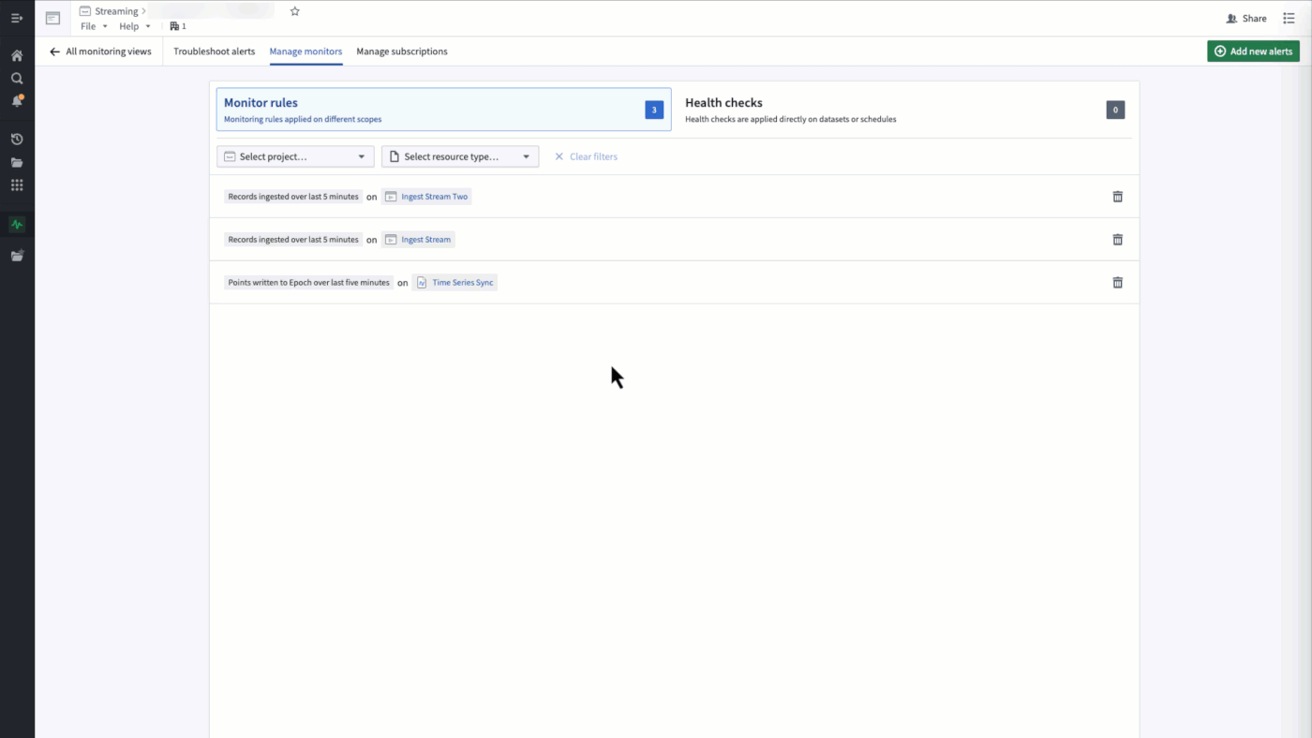
Task: Expand the left navigation sidebar menu
Action: coord(17,18)
